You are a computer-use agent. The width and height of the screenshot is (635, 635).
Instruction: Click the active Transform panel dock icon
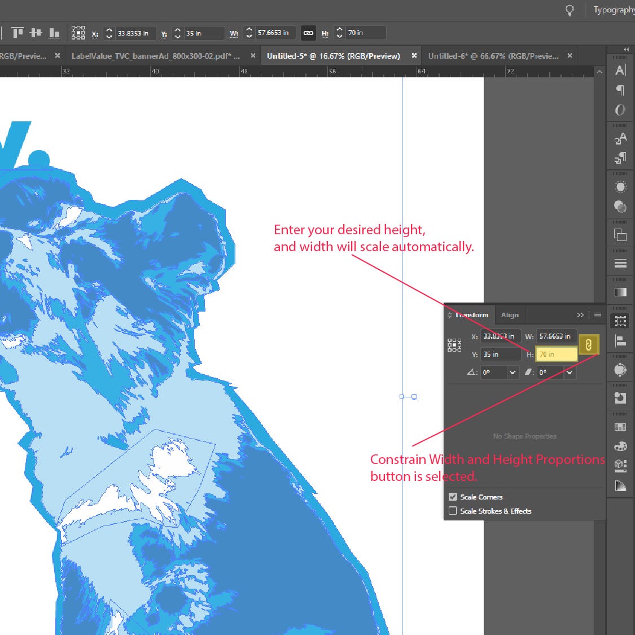(620, 321)
